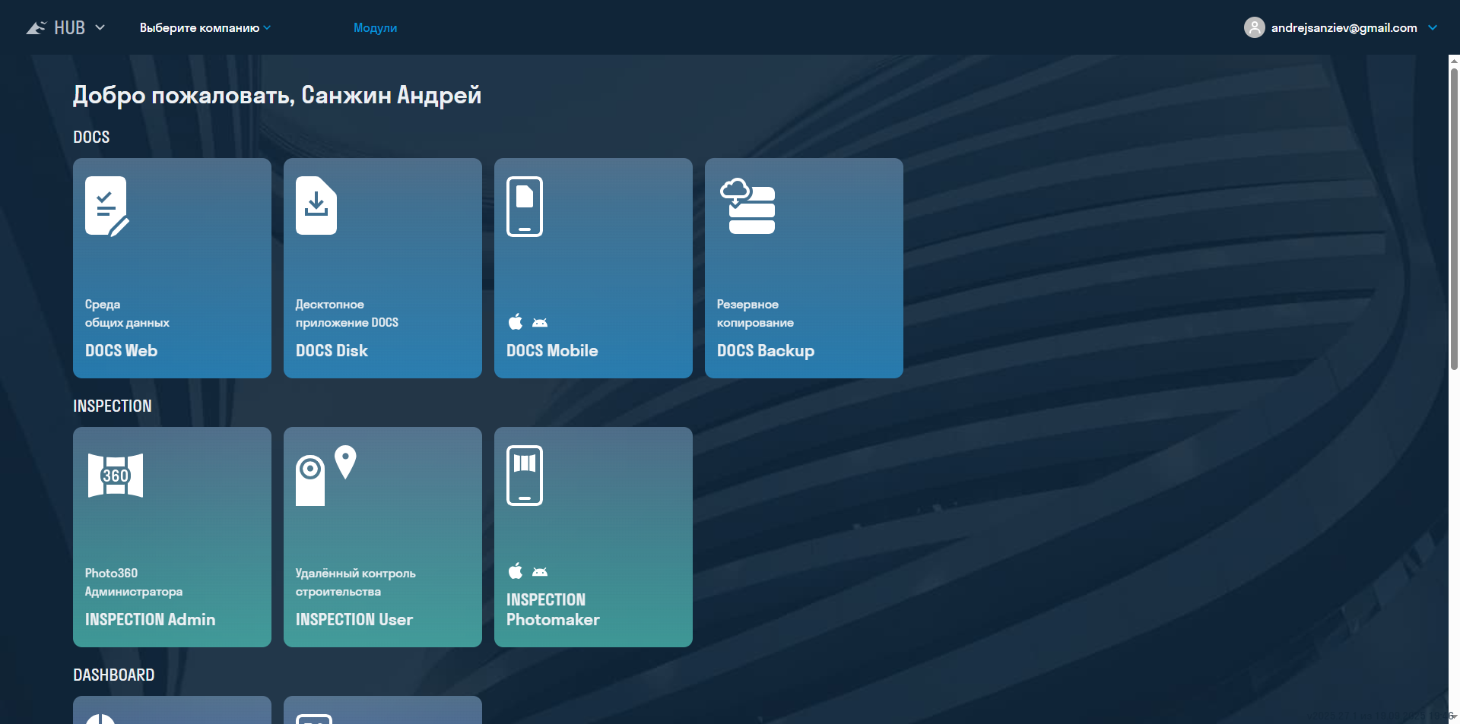Click the DOCS Disk download file icon
Screen dimensions: 1460x724
pyautogui.click(x=316, y=206)
